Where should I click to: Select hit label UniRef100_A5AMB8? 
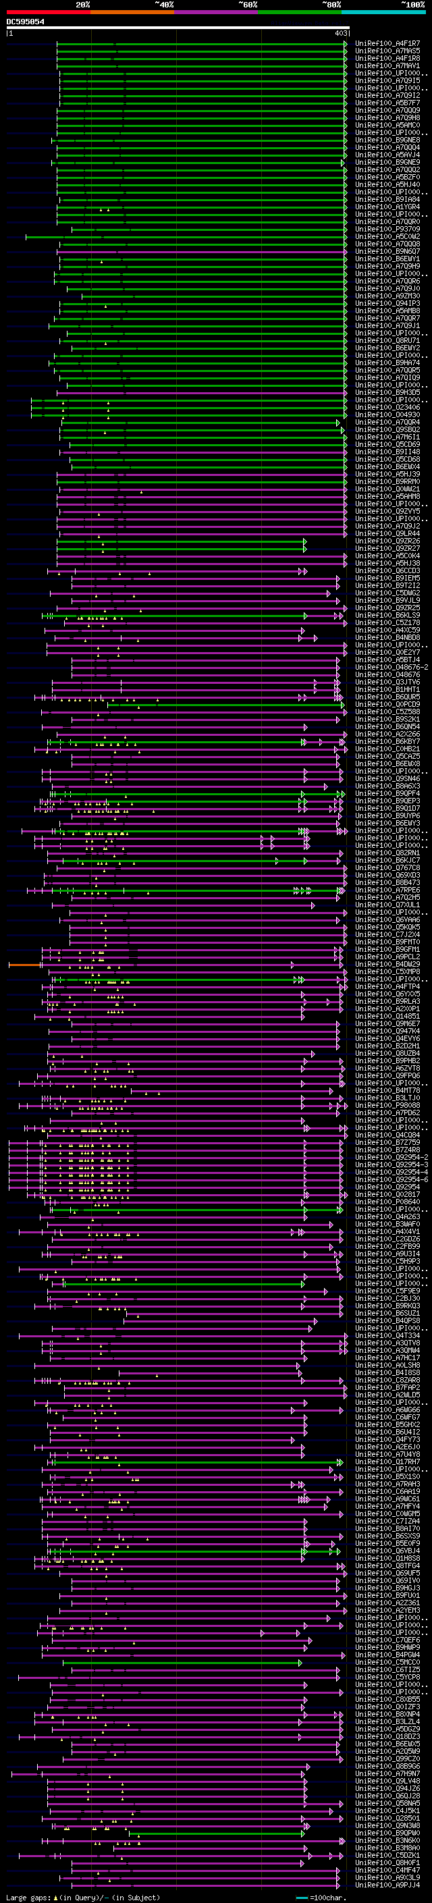tap(387, 311)
